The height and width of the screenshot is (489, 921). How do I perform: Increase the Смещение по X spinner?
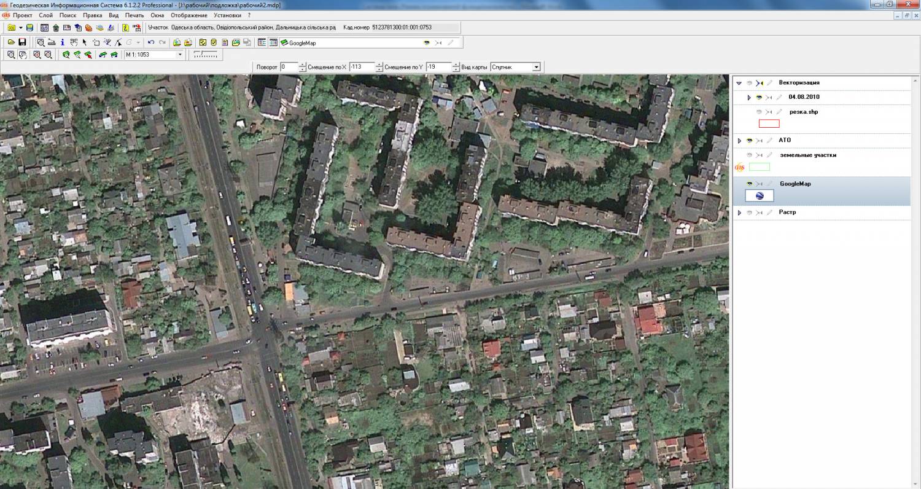379,65
